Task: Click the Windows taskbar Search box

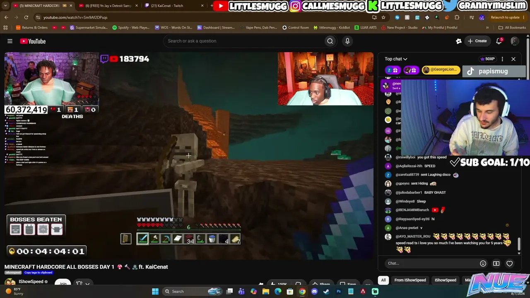Action: point(192,291)
